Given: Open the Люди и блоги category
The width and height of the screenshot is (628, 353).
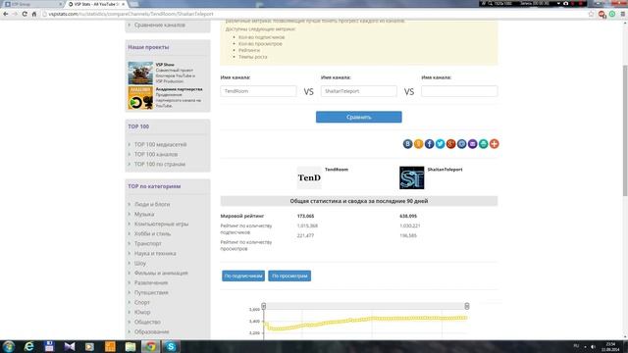Looking at the screenshot, I should 152,204.
